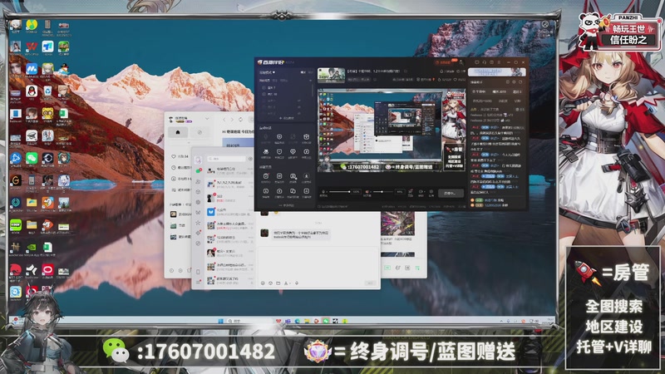Click the WeChat menu icon at sidebar bottom

coord(199,282)
